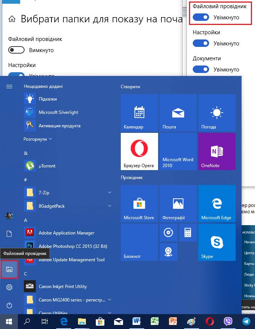Open PowerPoint from the taskbar

(173, 322)
